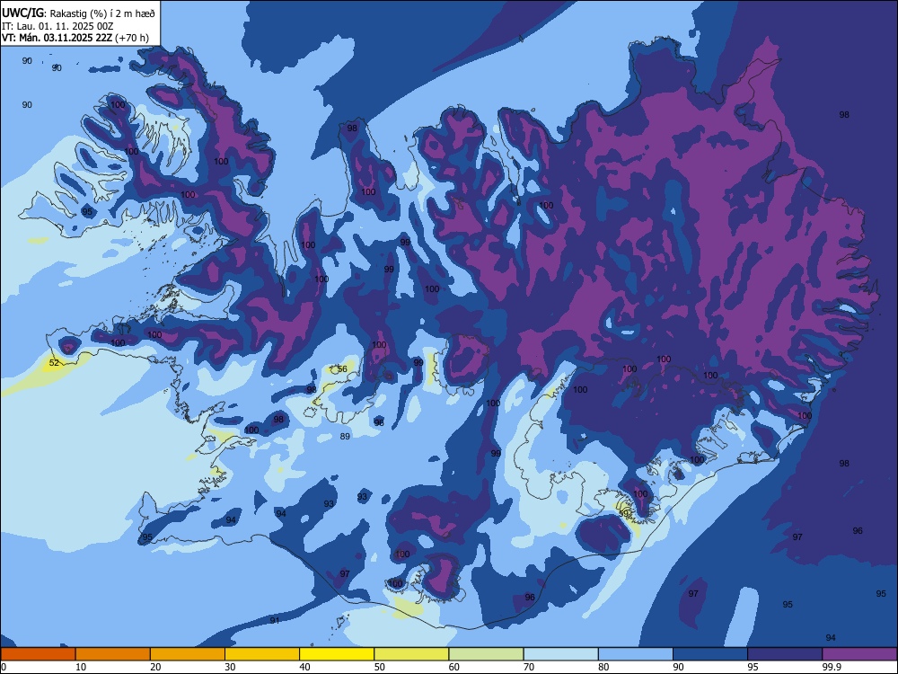Screen dimensions: 898x674
Task: Click the '91' humidity value near the south coast
Action: [x=275, y=620]
